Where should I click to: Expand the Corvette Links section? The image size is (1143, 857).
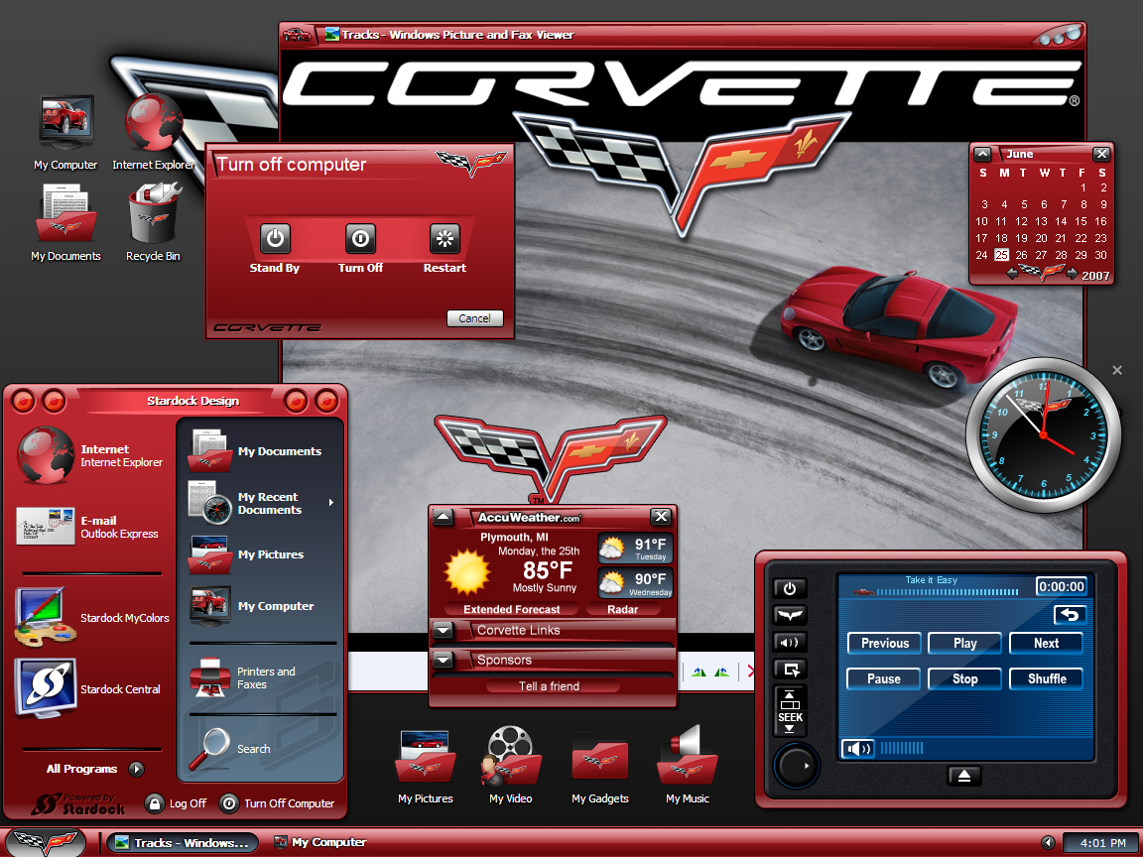tap(444, 630)
